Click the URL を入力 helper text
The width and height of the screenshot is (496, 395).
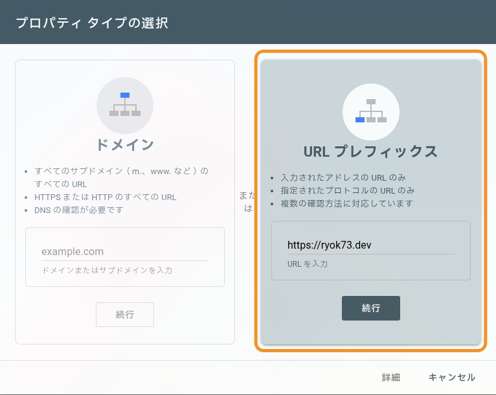tap(308, 264)
